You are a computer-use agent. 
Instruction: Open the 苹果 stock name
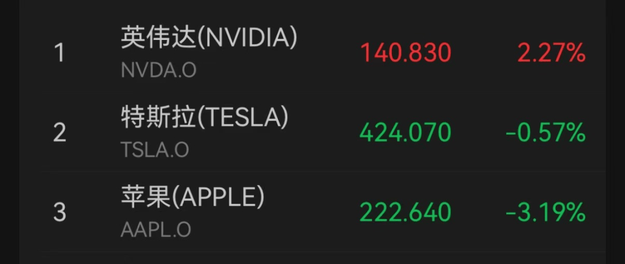[x=145, y=199]
